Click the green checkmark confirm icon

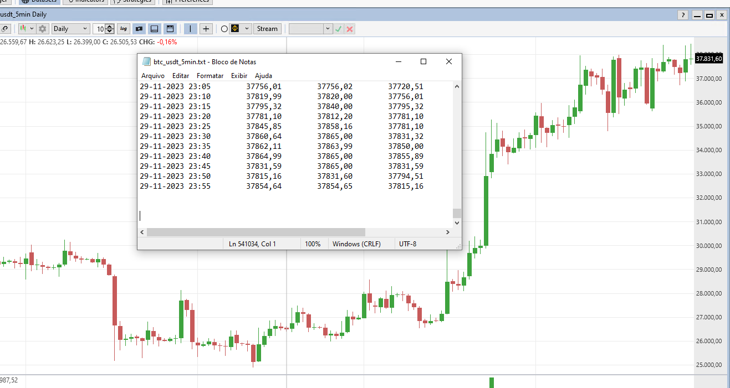pyautogui.click(x=339, y=29)
